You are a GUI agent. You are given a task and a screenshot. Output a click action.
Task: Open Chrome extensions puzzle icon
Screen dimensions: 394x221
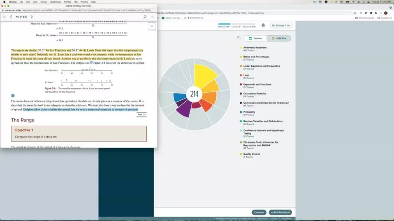[376, 13]
